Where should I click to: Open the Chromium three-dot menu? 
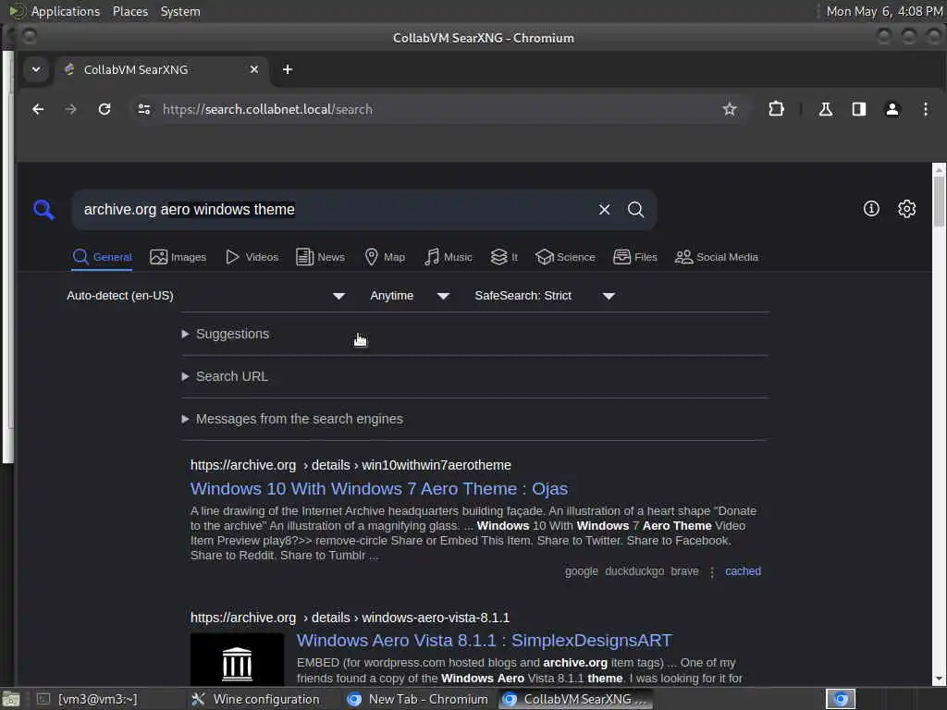pyautogui.click(x=925, y=109)
